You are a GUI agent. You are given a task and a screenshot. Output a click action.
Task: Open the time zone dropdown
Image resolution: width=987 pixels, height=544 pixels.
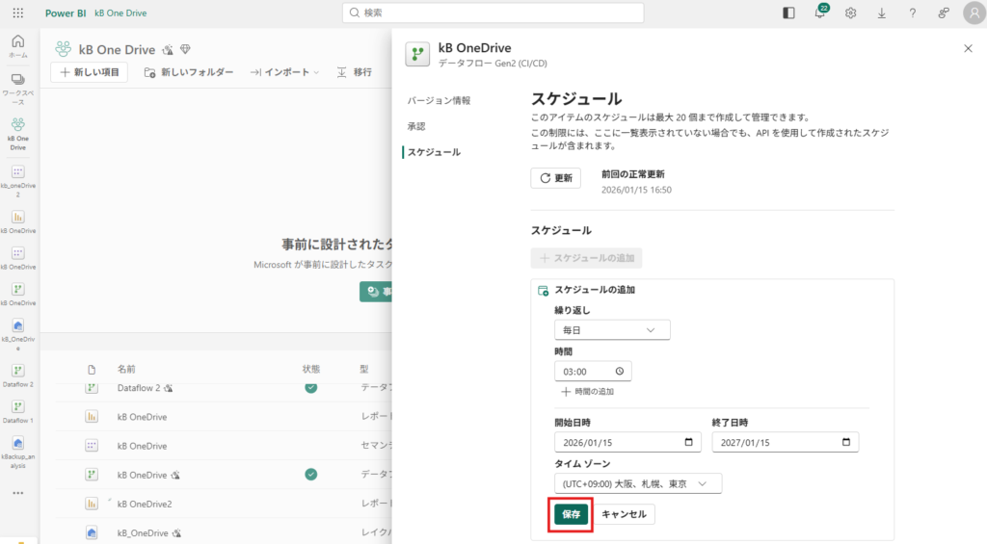(x=637, y=483)
